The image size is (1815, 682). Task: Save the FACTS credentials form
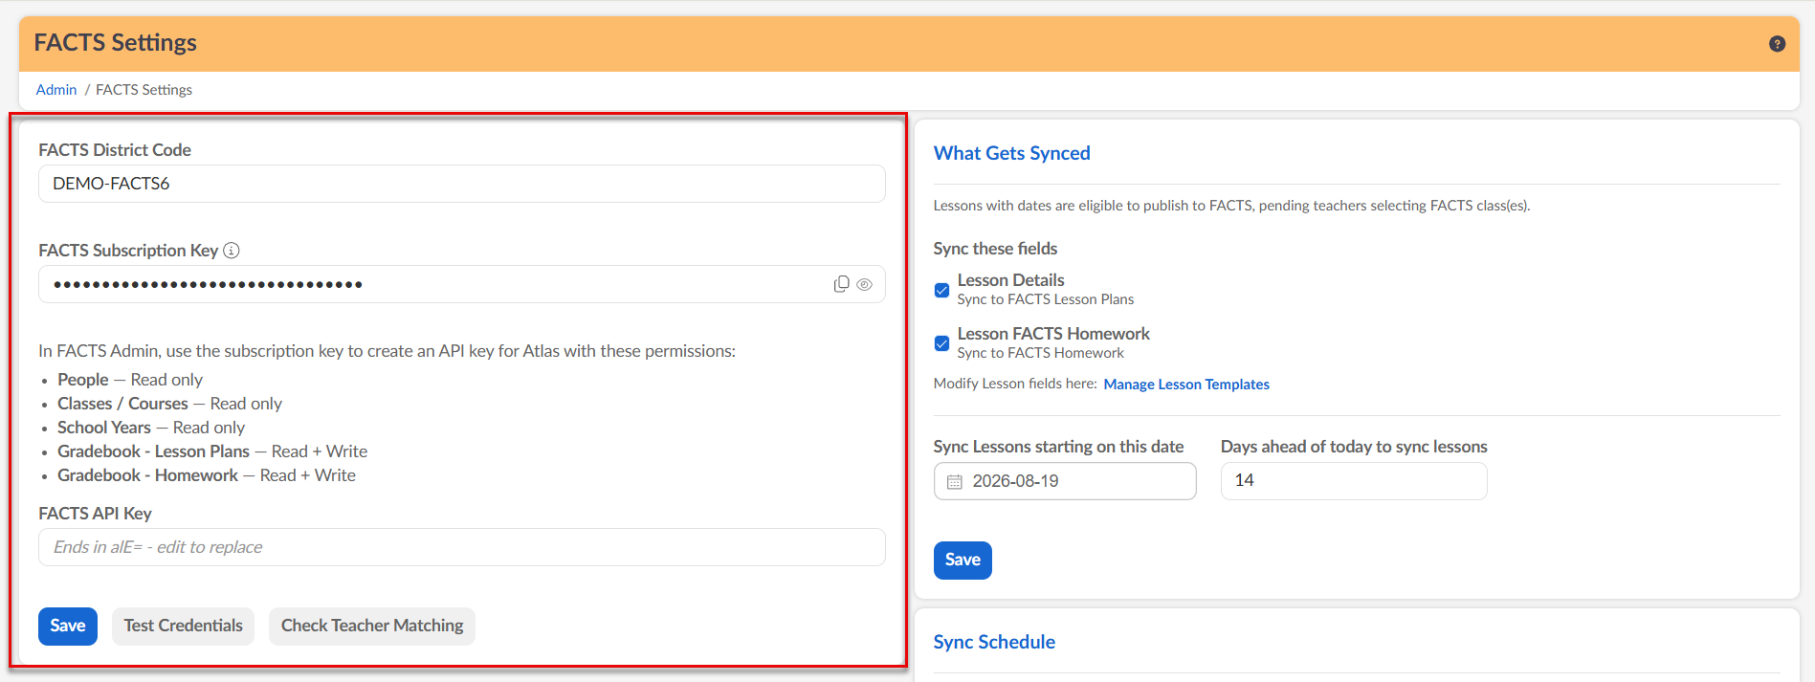coord(68,627)
